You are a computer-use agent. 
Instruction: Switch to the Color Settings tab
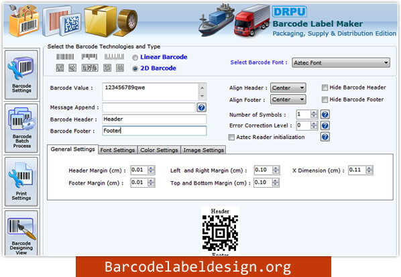[x=159, y=150]
